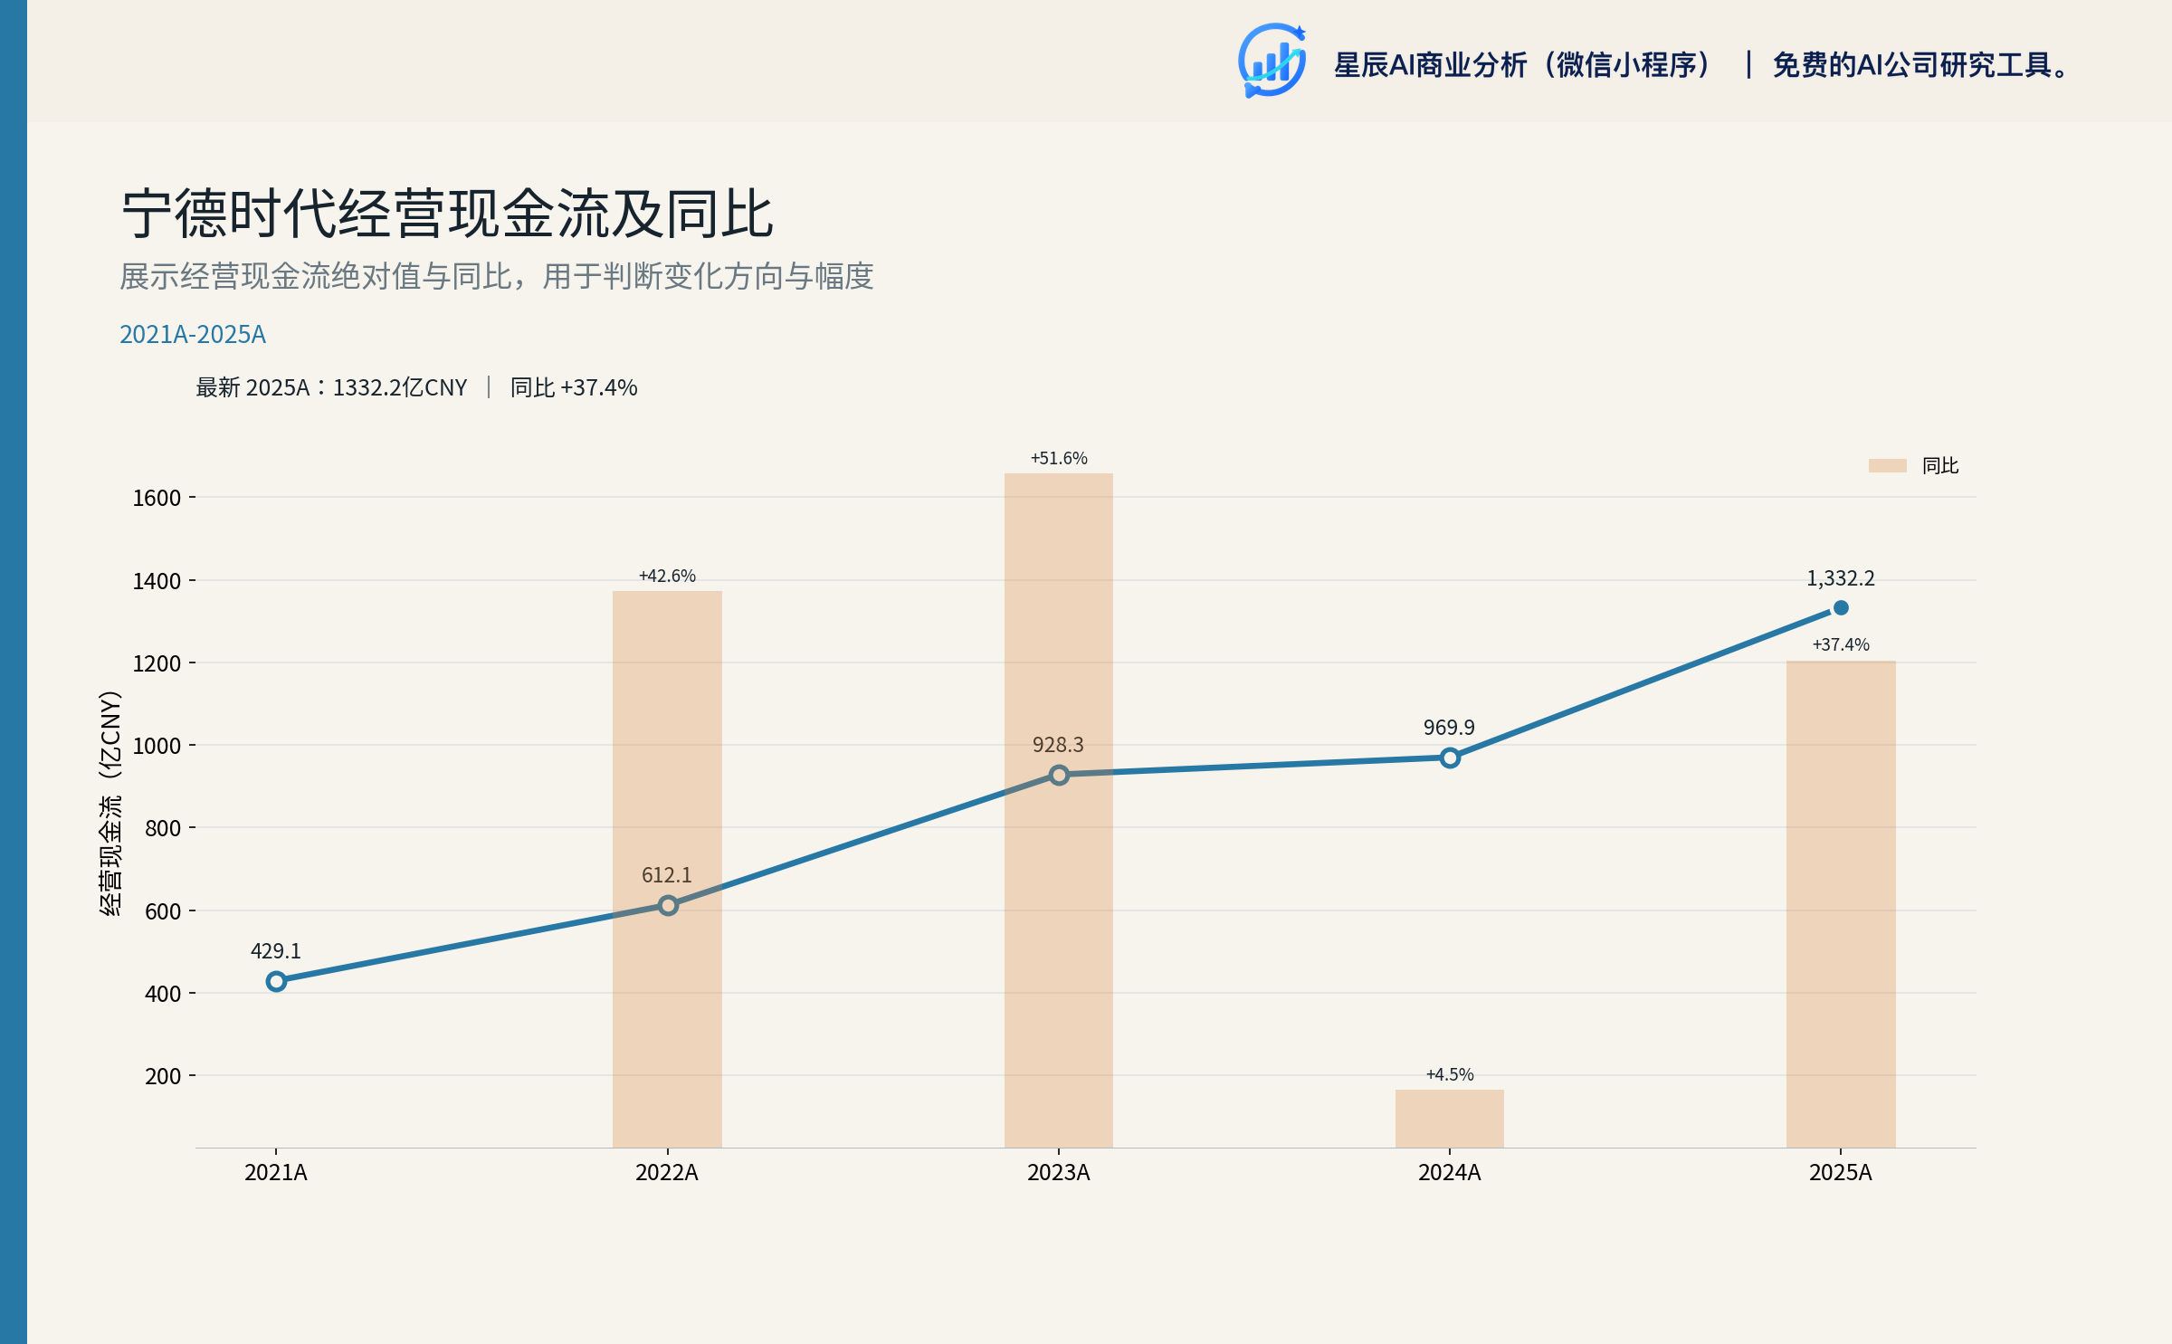Select the 同比 legend label
Screen dimensions: 2172x1344
tap(1940, 465)
